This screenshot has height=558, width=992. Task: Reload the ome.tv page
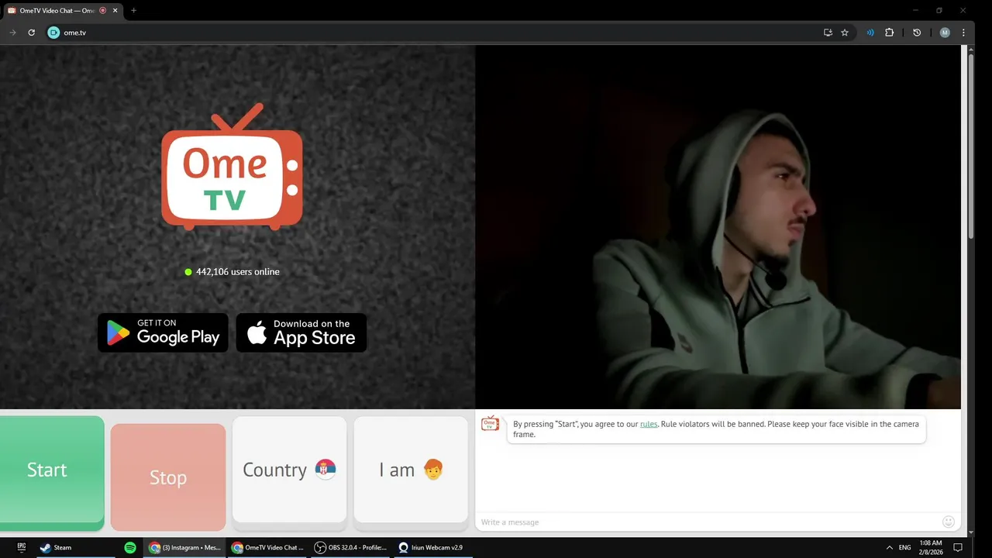[x=32, y=33]
